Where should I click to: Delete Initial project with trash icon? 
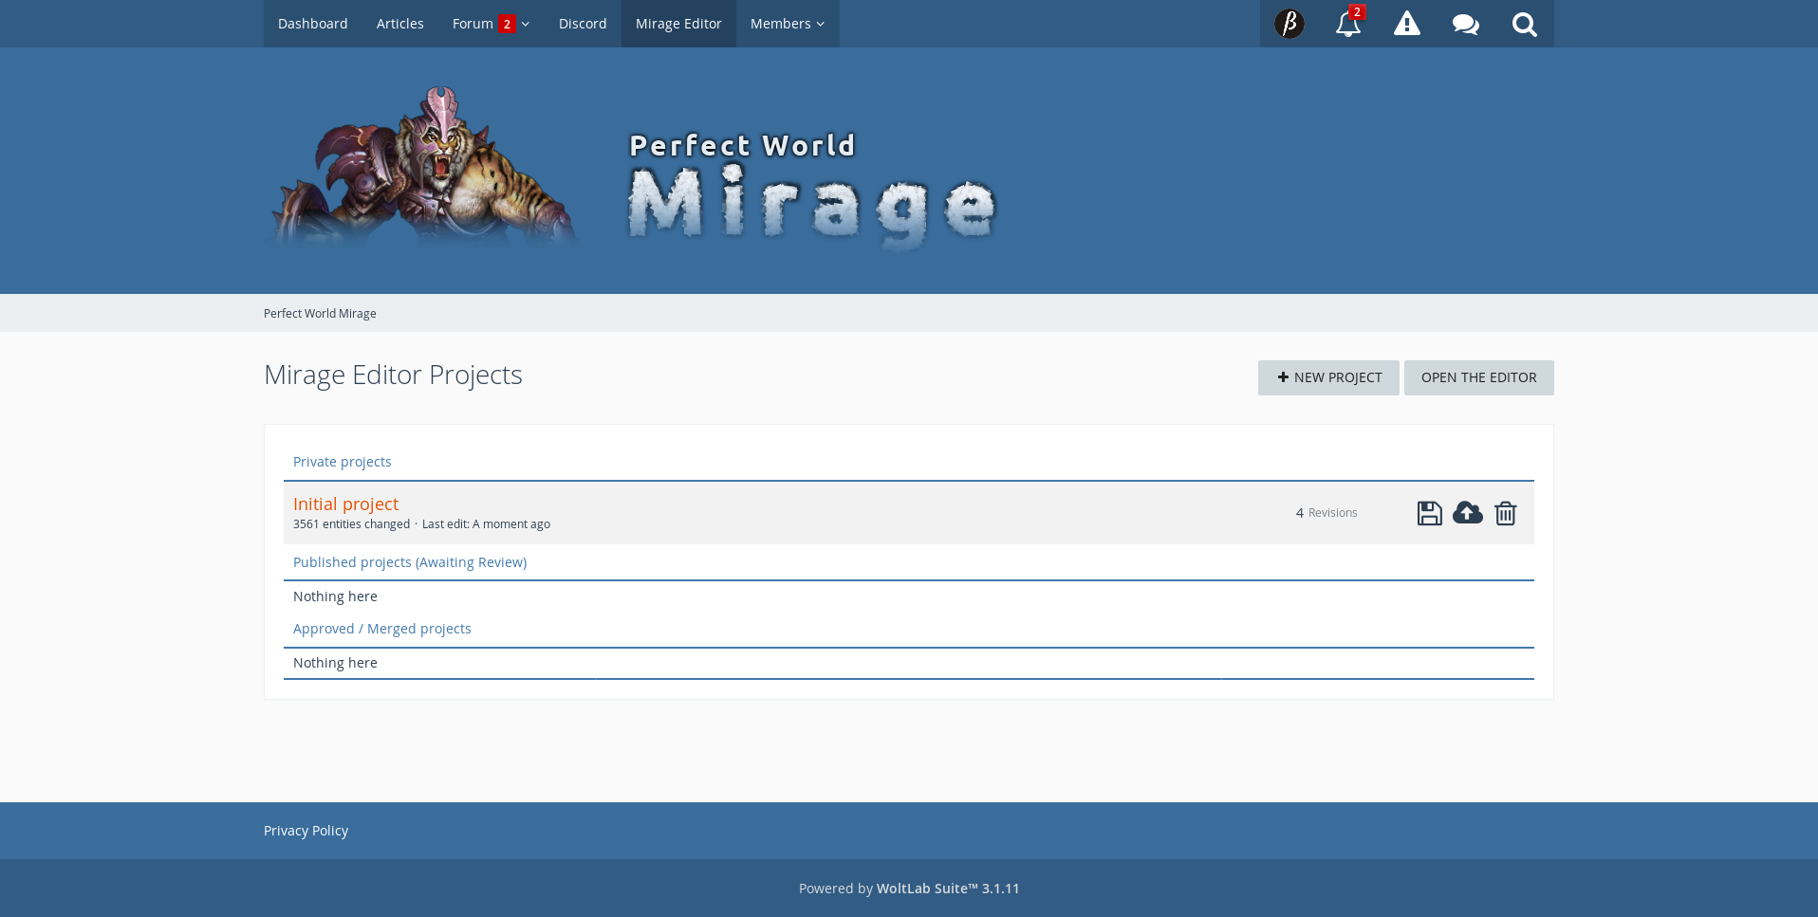point(1505,513)
